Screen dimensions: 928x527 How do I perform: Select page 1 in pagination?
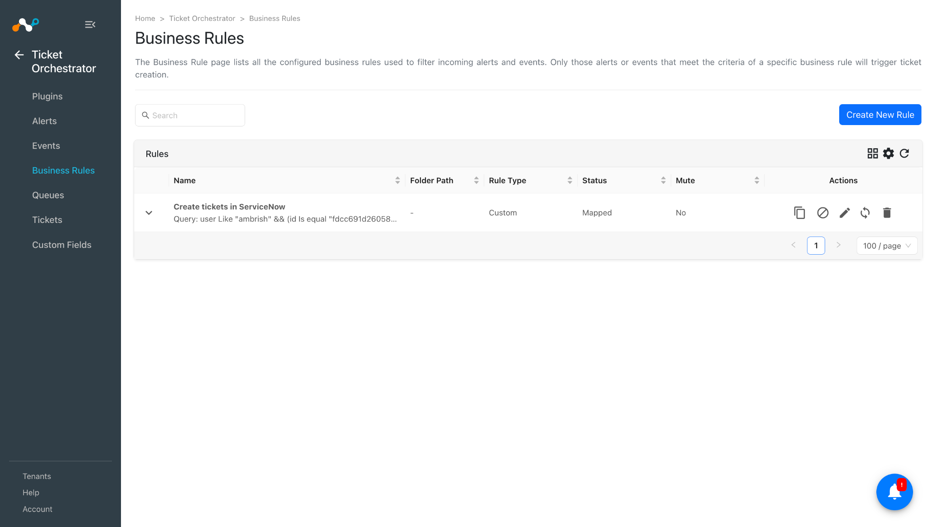(816, 246)
